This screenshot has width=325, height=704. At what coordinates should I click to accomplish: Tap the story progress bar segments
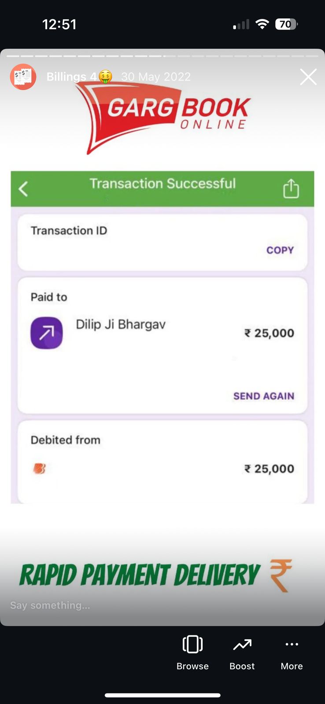tap(162, 56)
